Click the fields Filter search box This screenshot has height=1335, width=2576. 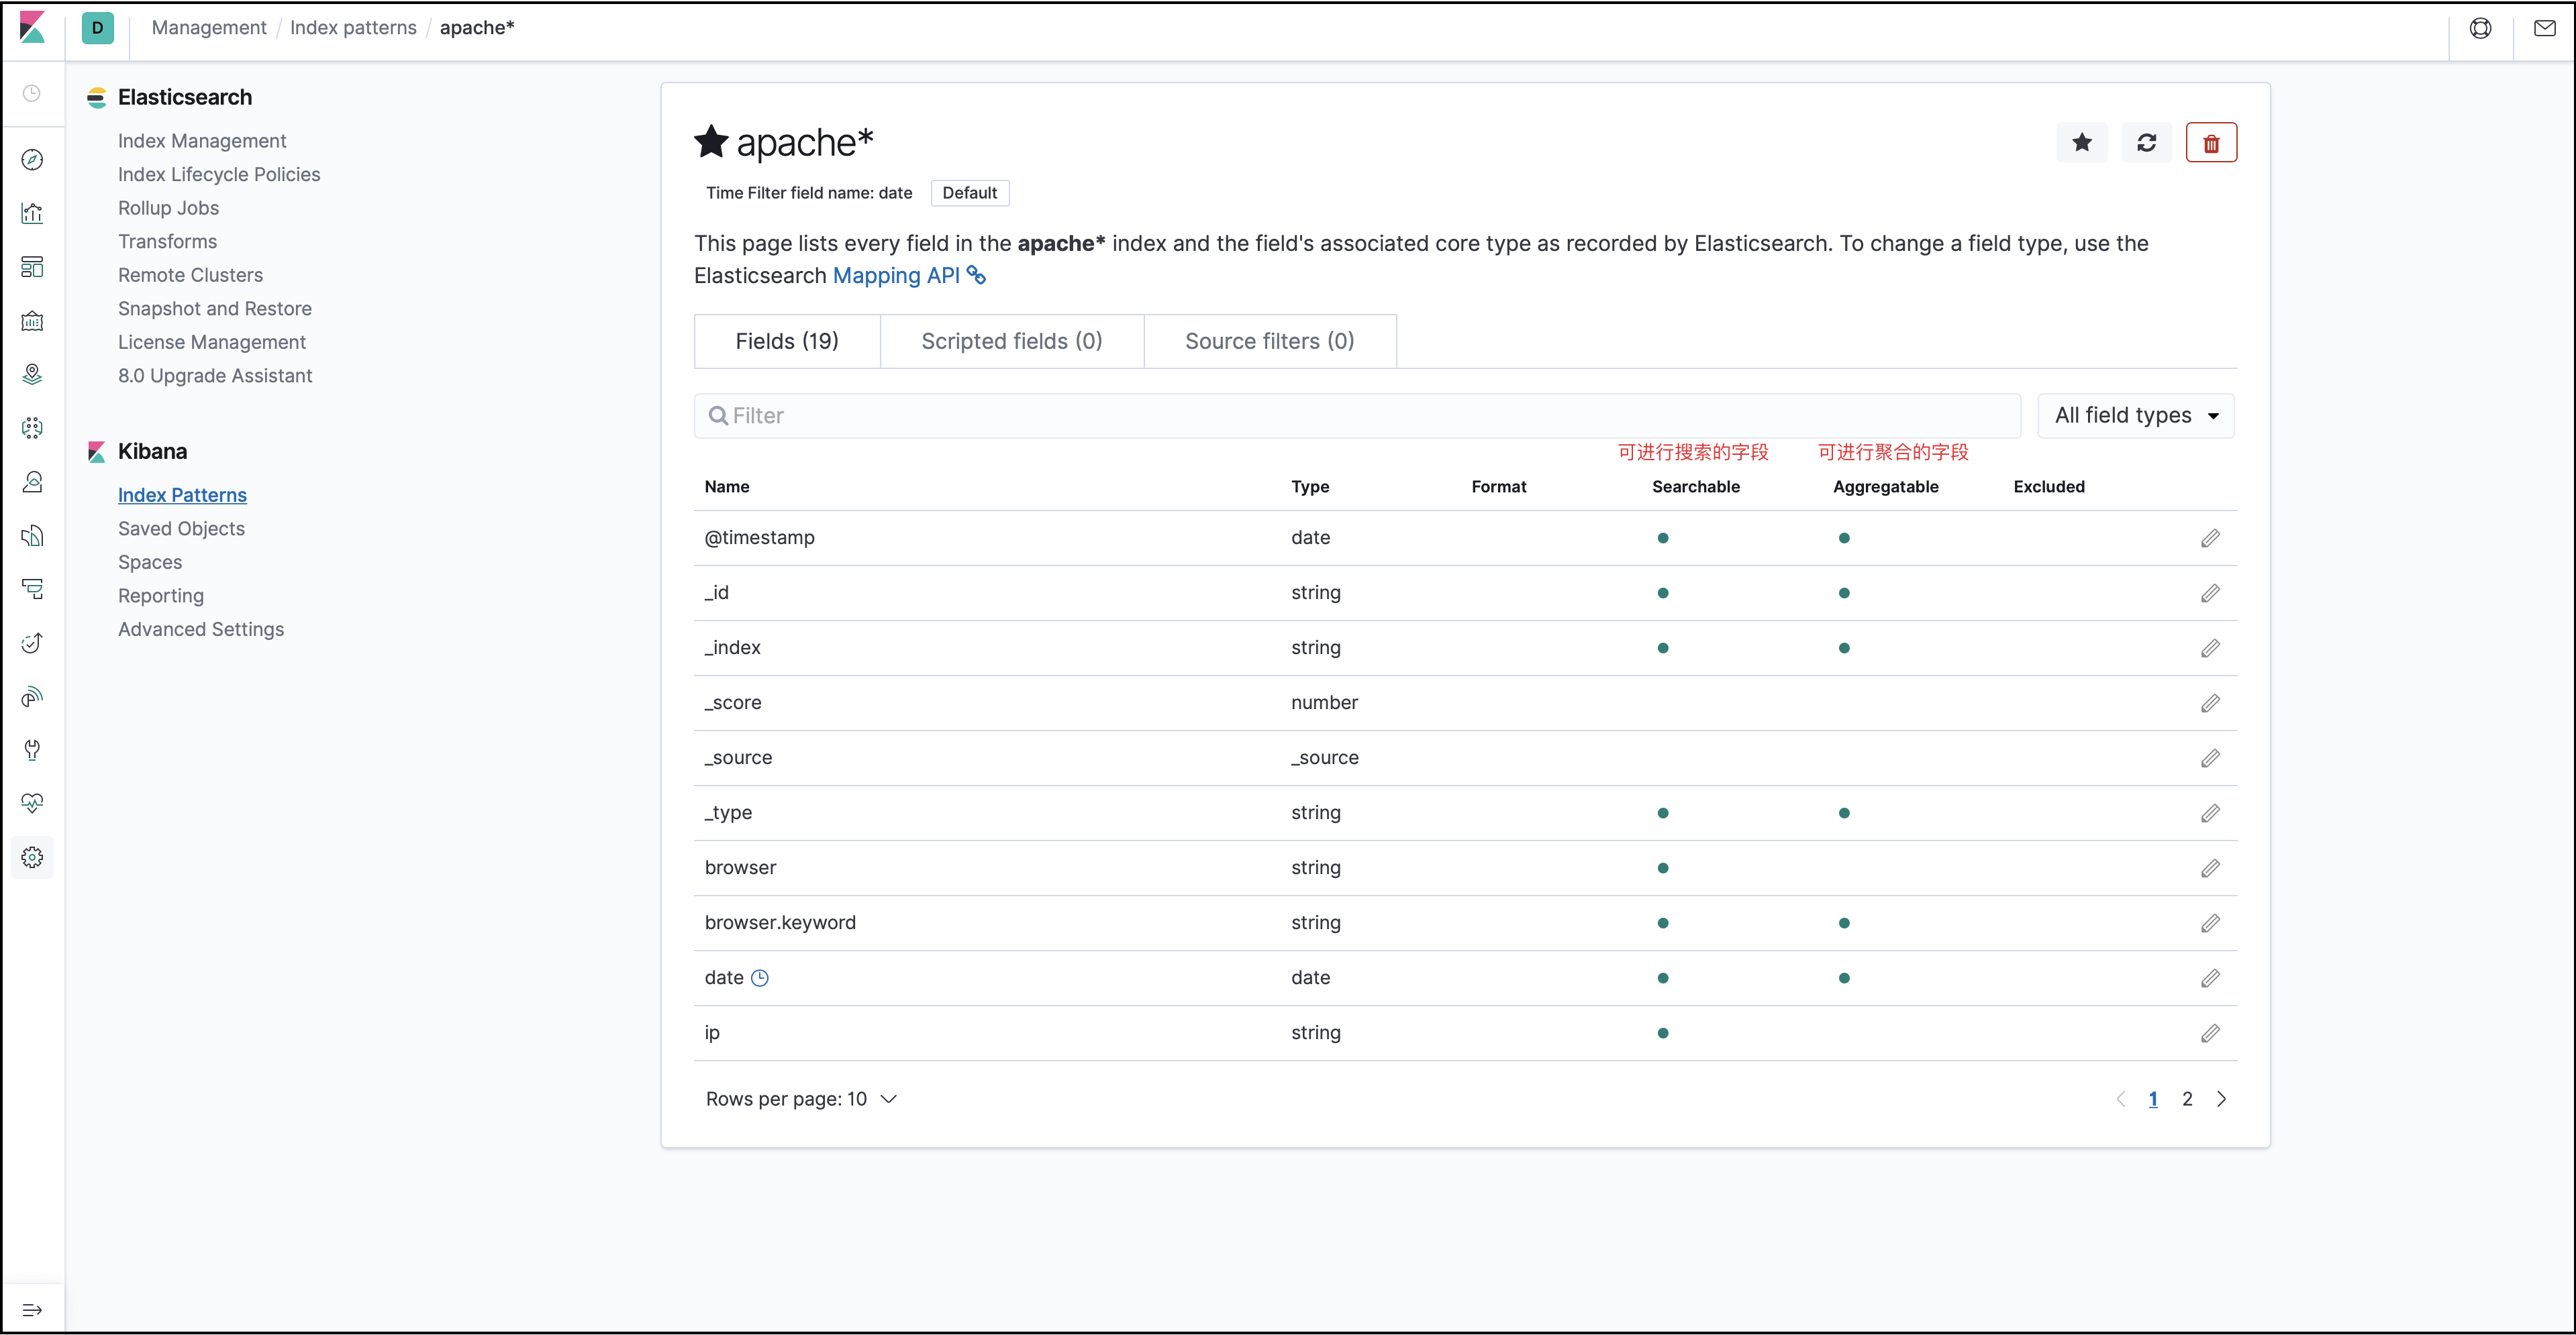point(1356,416)
